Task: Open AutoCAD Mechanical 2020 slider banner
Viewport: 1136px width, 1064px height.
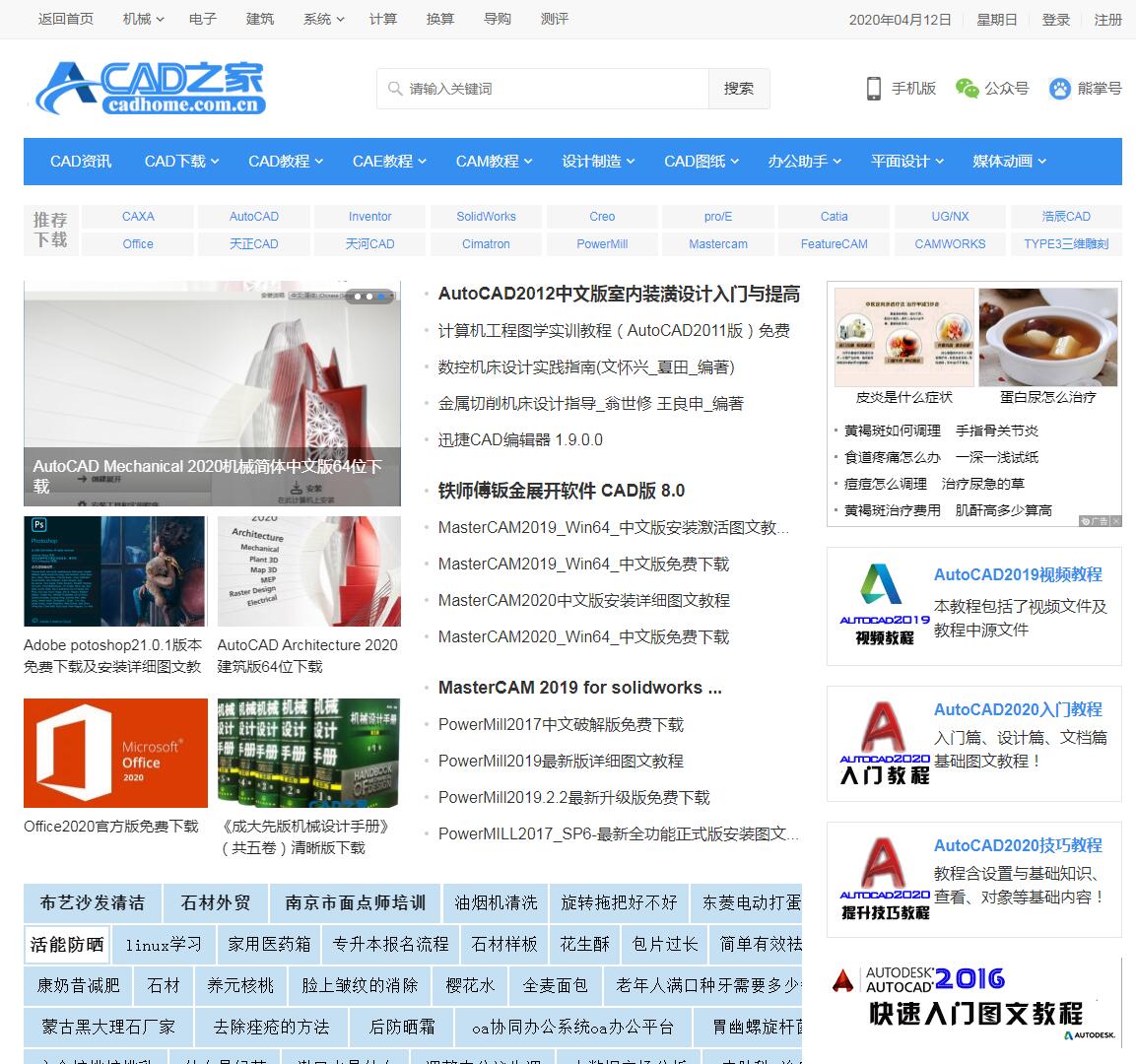Action: (212, 393)
